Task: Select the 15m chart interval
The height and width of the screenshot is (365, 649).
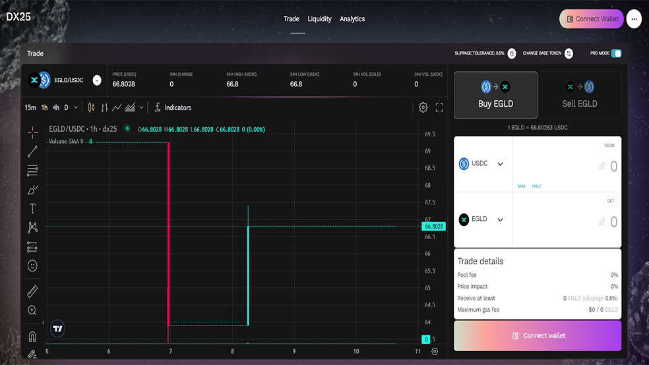Action: 30,107
